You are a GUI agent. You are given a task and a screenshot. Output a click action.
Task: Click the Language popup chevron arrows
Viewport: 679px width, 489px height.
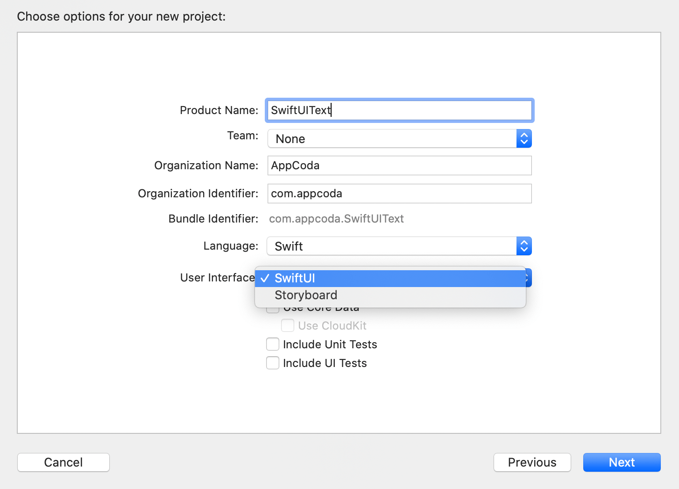(524, 246)
